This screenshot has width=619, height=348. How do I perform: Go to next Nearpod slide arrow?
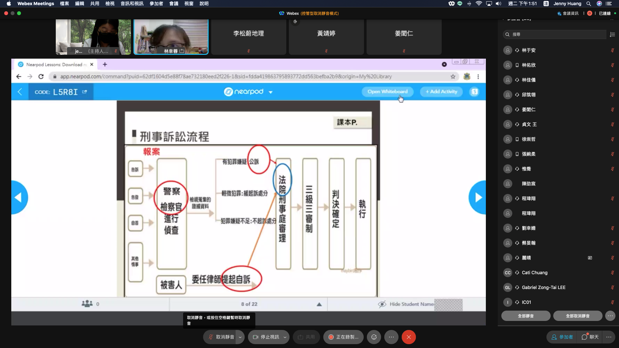[x=478, y=198]
